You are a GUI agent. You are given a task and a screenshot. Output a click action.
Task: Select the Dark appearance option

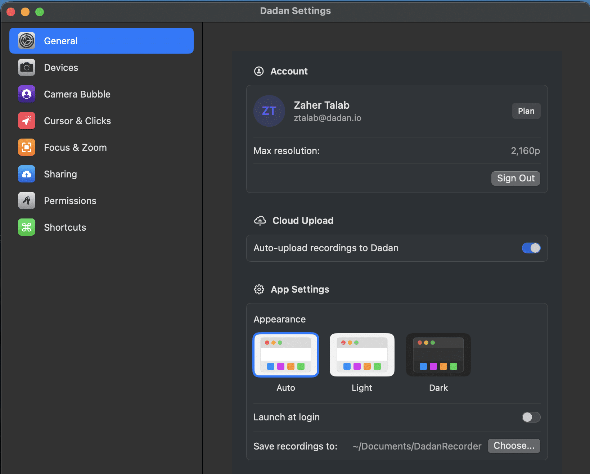pos(438,355)
